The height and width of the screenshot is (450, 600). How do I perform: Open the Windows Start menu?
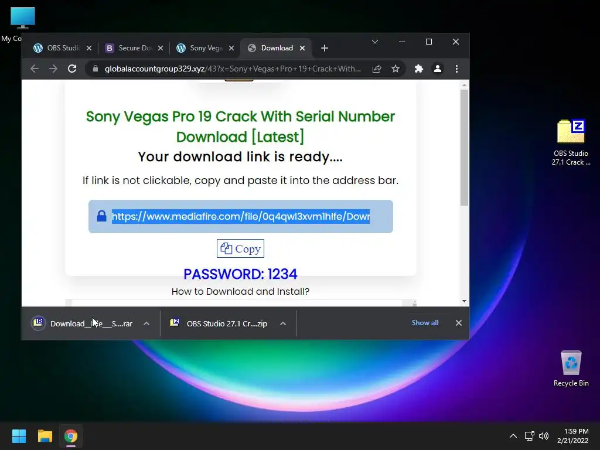click(x=19, y=436)
